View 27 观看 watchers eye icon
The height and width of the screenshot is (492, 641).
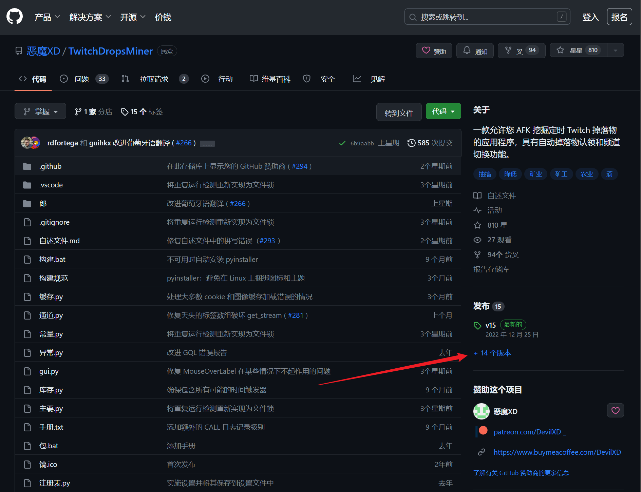pos(477,240)
